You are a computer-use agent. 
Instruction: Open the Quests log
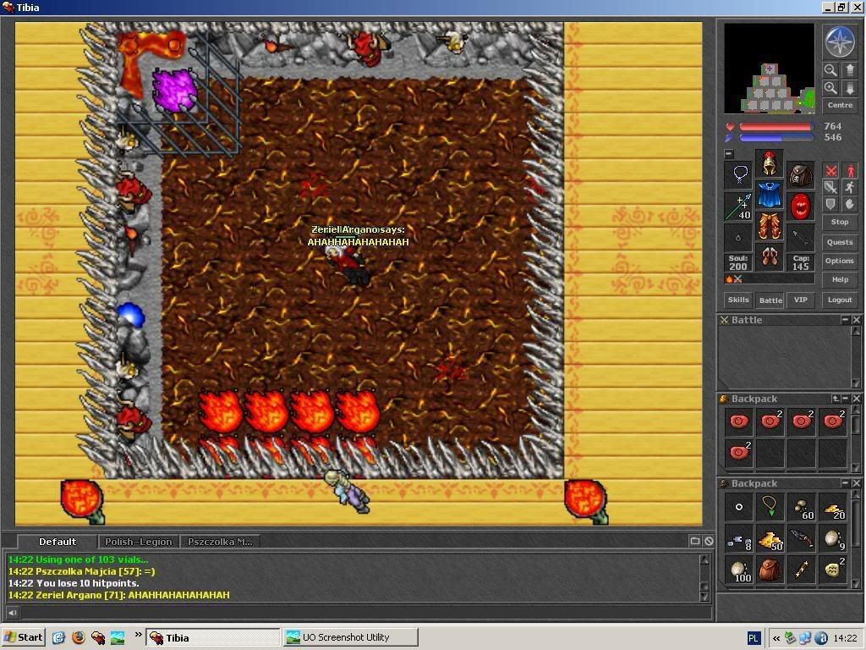[840, 242]
